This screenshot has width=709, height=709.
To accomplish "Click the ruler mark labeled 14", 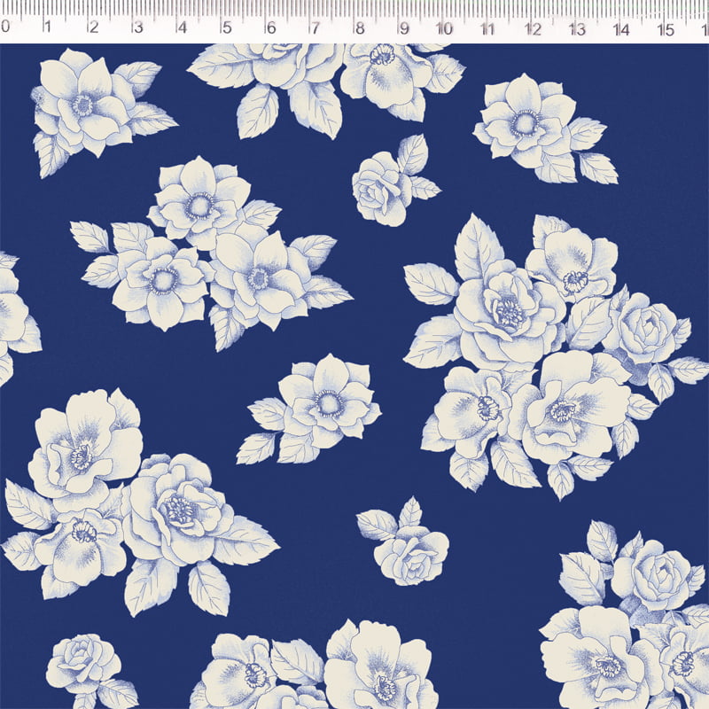I will [621, 30].
